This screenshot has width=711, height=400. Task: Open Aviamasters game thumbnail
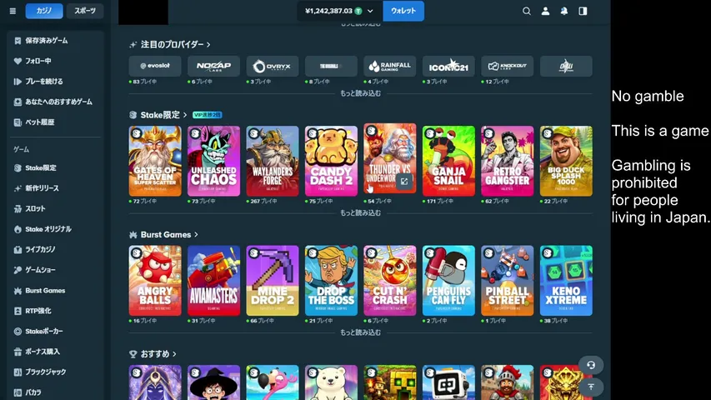click(213, 281)
